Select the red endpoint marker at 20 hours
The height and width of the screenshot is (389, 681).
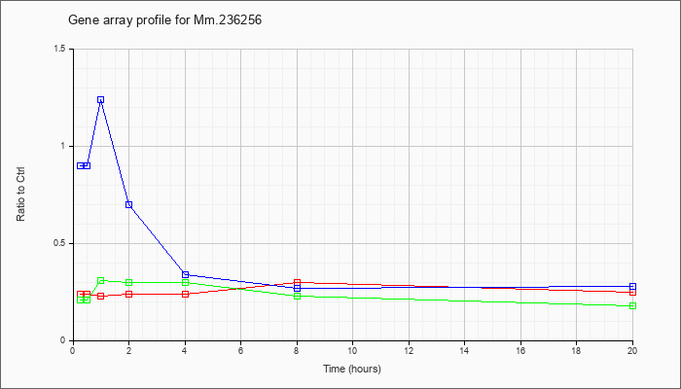632,292
